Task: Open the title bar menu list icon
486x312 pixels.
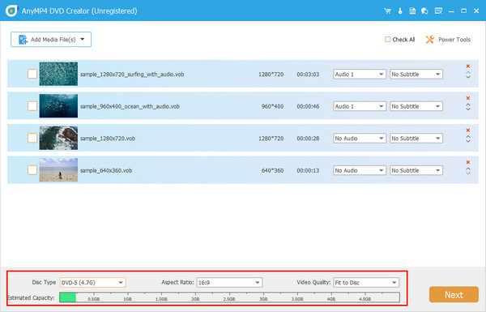Action: pyautogui.click(x=438, y=11)
